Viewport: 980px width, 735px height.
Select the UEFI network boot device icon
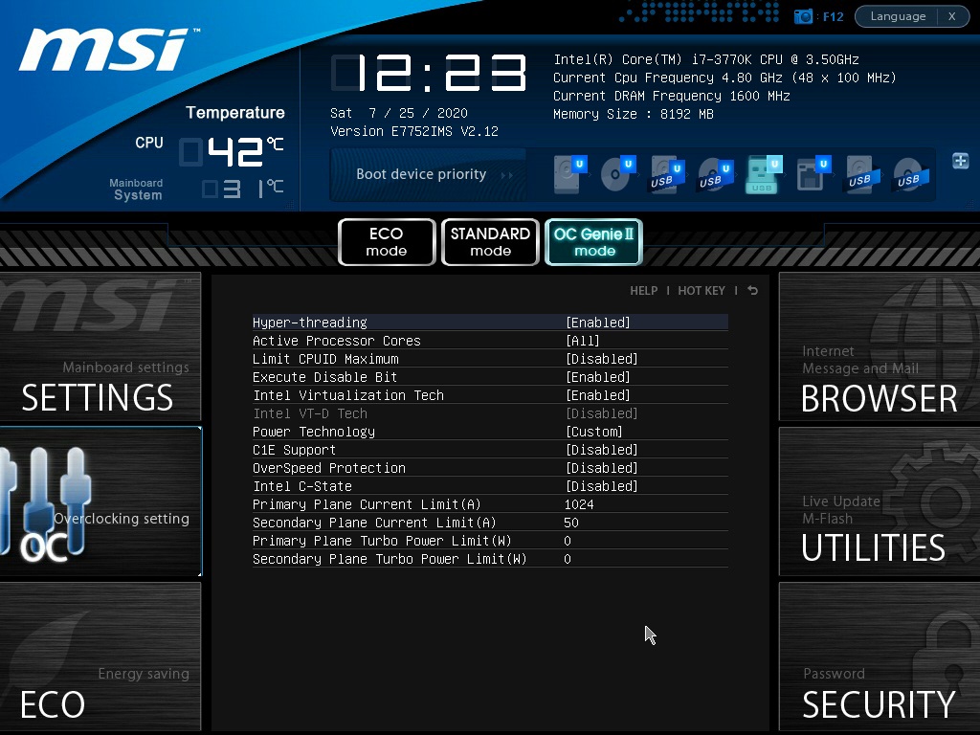click(813, 174)
